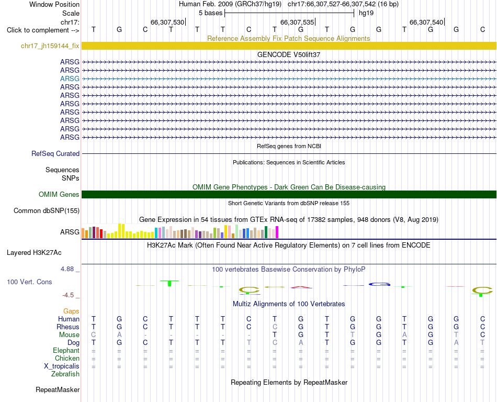Image resolution: width=497 pixels, height=402 pixels.
Task: Select the Zebrafish species row label
Action: pyautogui.click(x=65, y=374)
